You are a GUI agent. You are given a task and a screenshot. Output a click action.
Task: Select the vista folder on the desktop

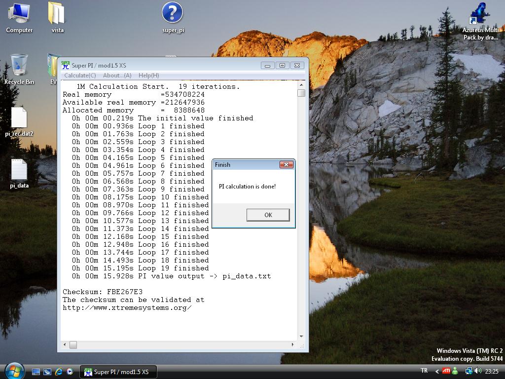point(57,18)
